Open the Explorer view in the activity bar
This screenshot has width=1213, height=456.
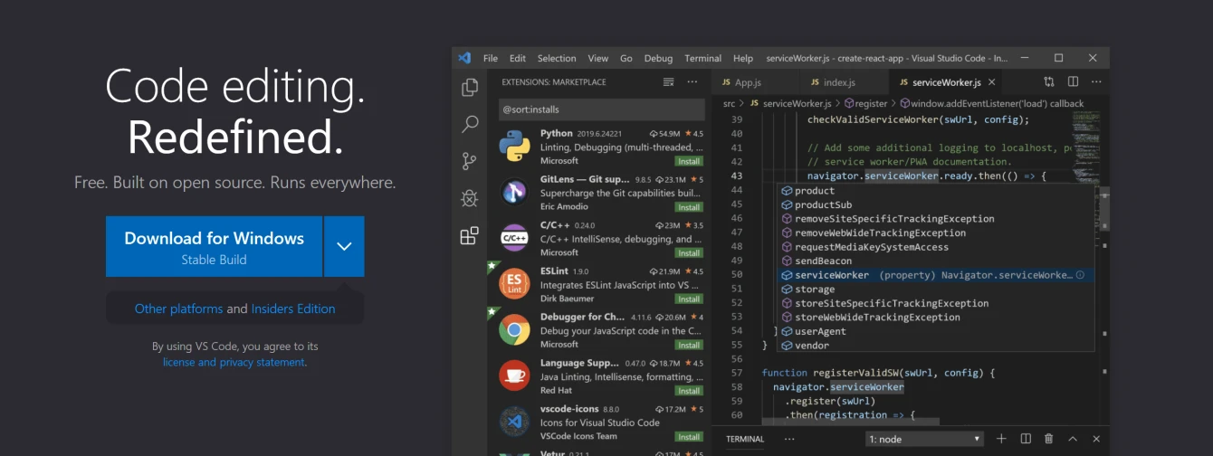[470, 88]
